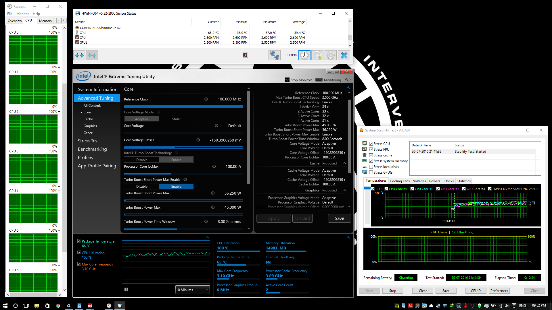Click Core Voltage Offset info icon

tap(198, 140)
